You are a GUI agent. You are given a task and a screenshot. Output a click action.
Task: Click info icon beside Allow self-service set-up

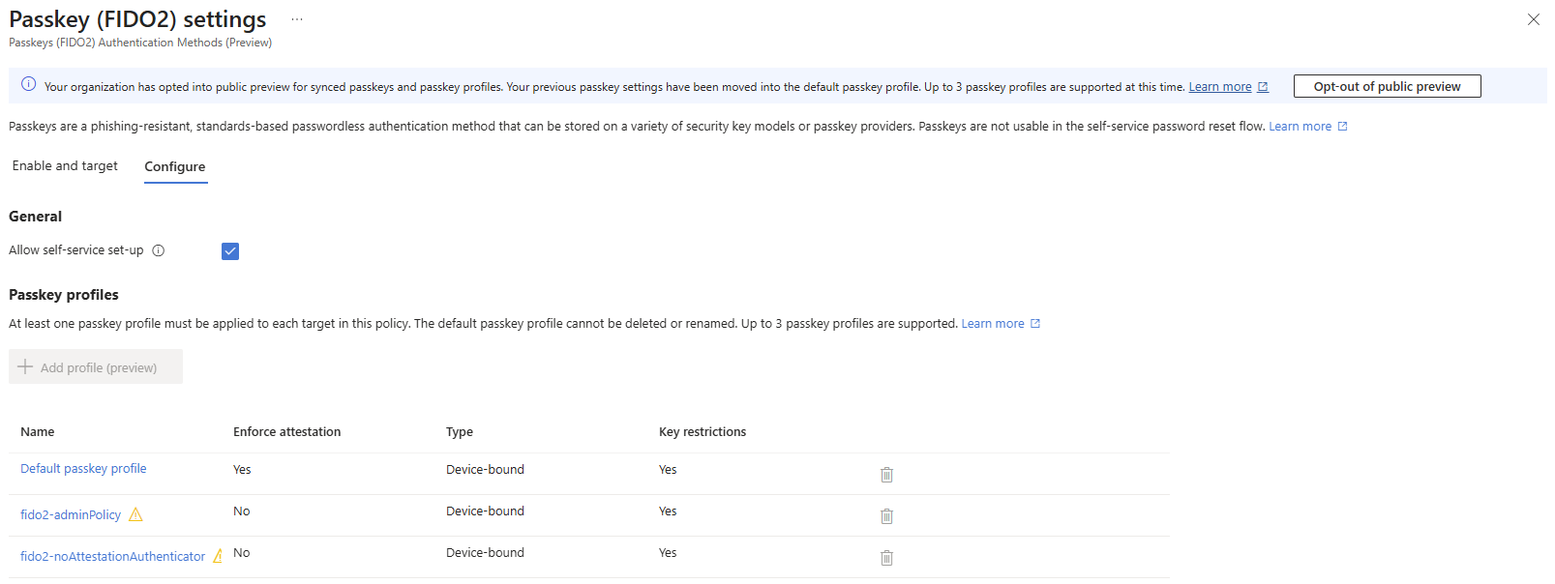(x=159, y=250)
